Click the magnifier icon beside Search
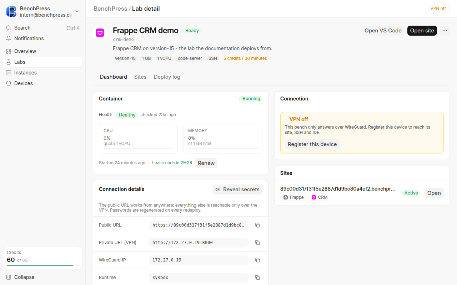 tap(9, 28)
